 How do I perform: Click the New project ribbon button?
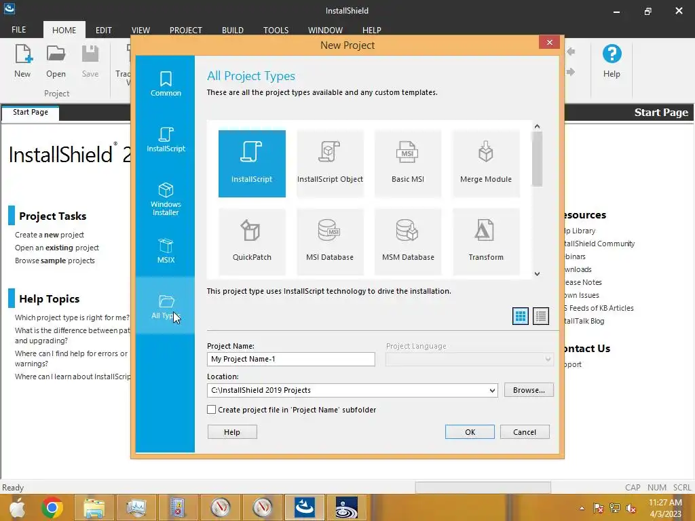[22, 62]
